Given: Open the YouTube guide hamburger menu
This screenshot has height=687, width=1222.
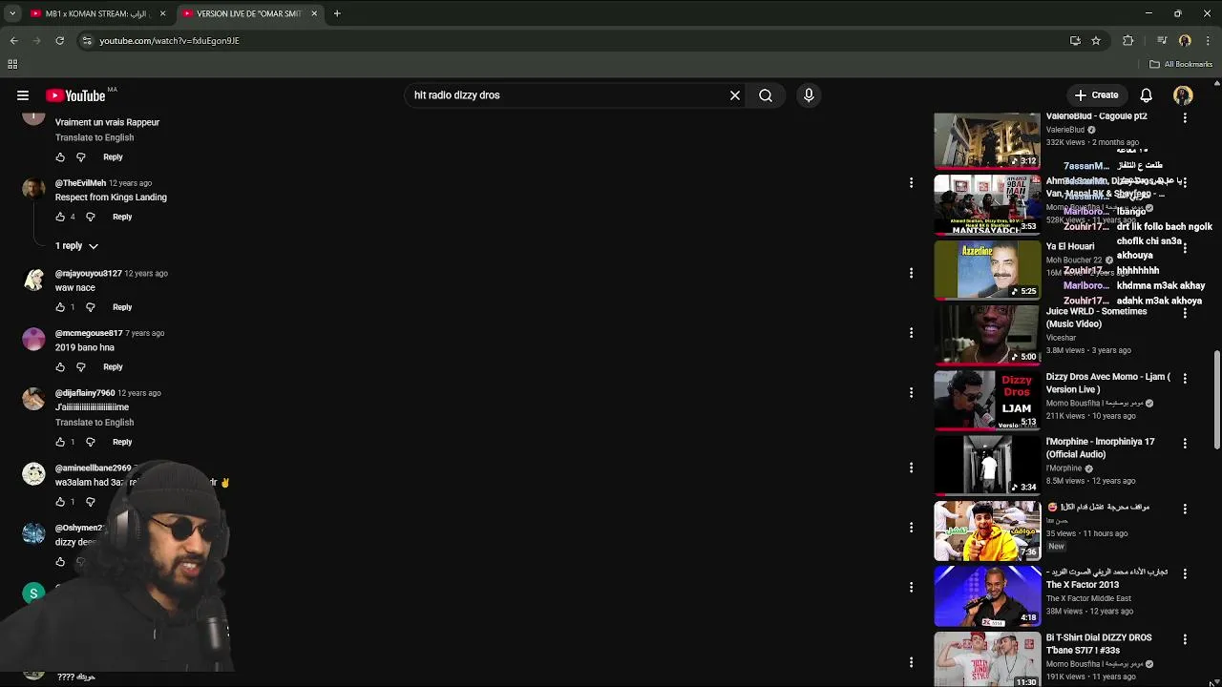Looking at the screenshot, I should (23, 95).
